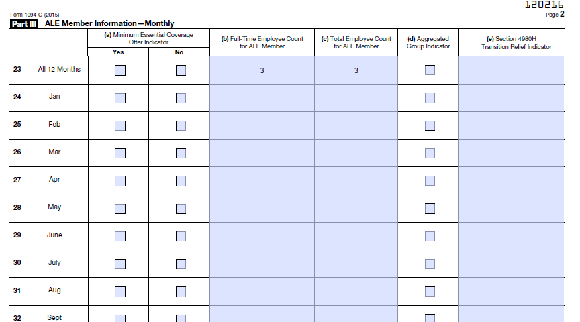Screen dimensions: 580x322
Task: Click Jan full-time employee count field
Action: click(262, 98)
